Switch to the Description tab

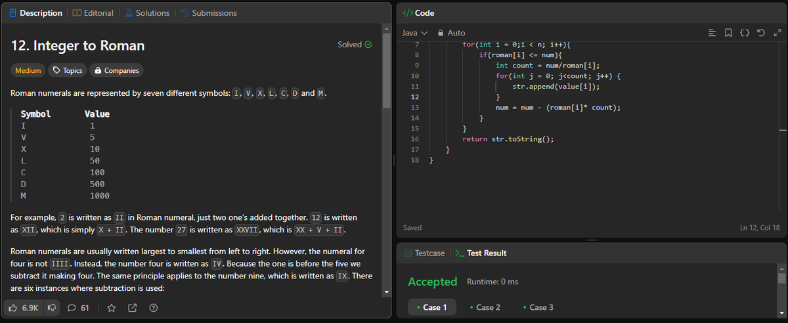pyautogui.click(x=36, y=13)
